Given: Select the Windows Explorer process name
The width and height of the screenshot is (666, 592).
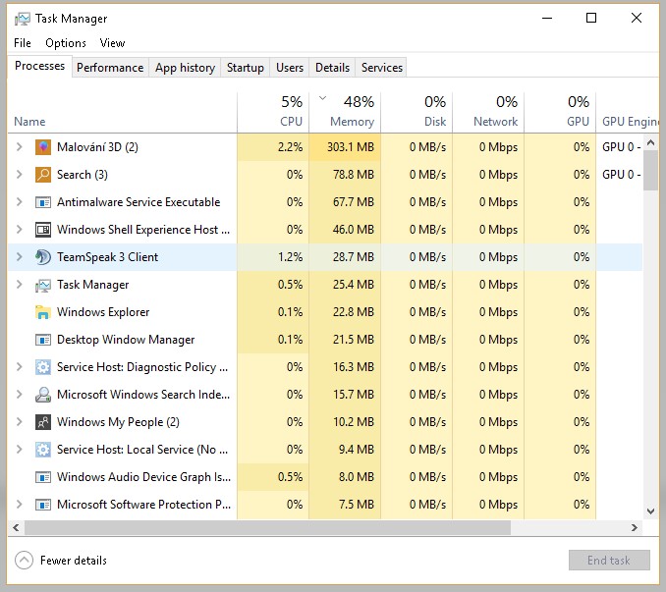Looking at the screenshot, I should (x=103, y=312).
